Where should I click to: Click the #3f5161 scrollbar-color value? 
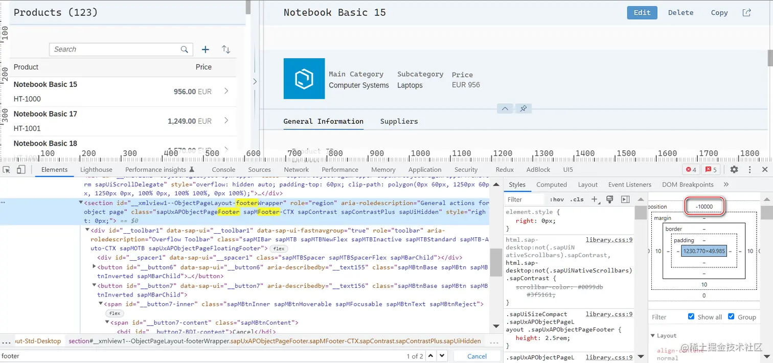click(540, 295)
